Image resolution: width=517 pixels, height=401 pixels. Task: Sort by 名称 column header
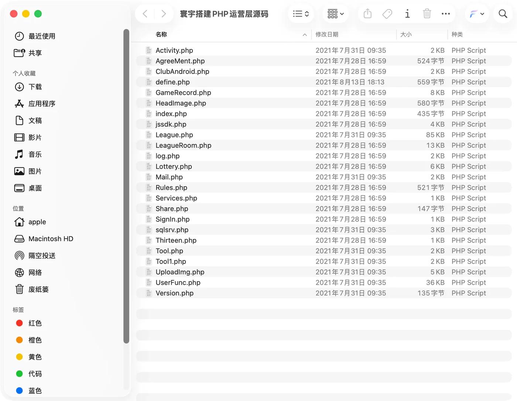pyautogui.click(x=161, y=34)
